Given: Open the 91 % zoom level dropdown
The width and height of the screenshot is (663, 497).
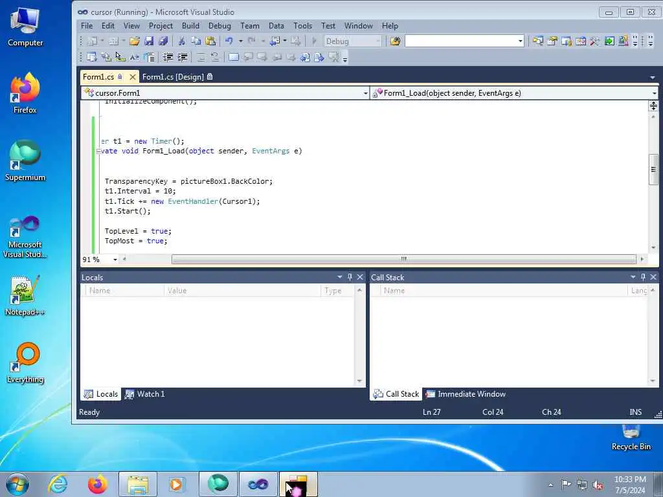Looking at the screenshot, I should (115, 260).
